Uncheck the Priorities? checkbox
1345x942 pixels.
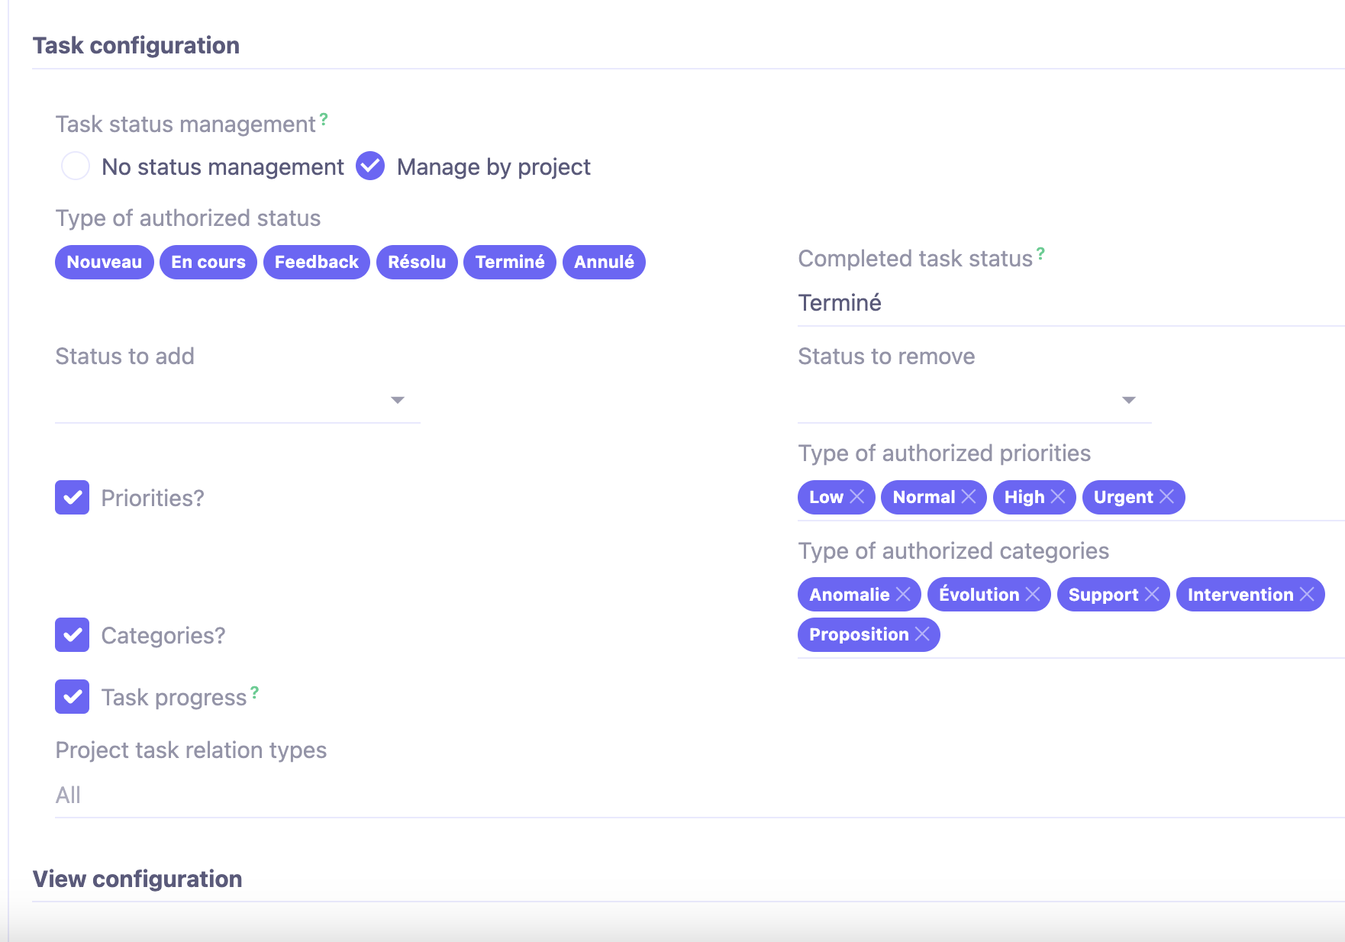click(x=72, y=498)
